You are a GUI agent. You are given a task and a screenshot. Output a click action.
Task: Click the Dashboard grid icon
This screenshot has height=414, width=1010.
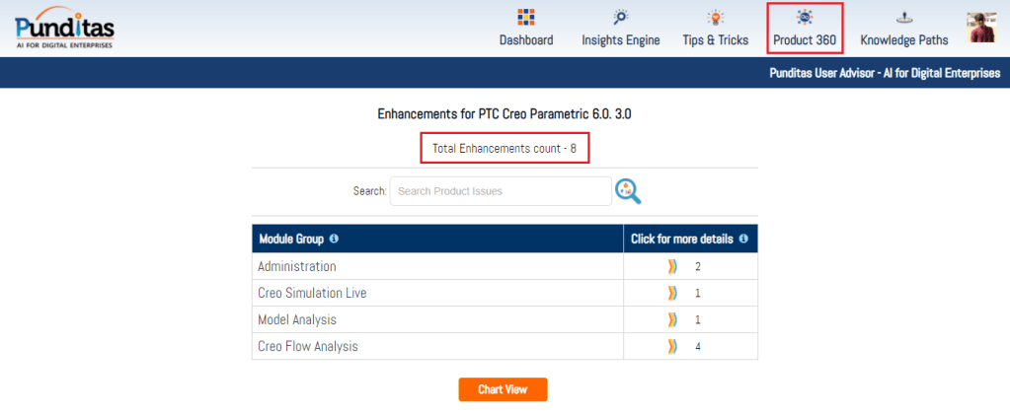(525, 18)
